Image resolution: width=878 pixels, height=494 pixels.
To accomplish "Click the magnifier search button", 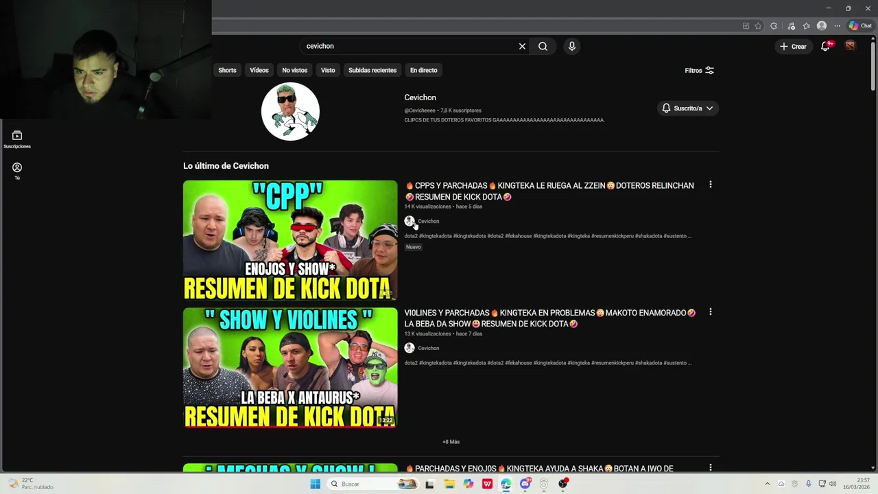I will [543, 46].
